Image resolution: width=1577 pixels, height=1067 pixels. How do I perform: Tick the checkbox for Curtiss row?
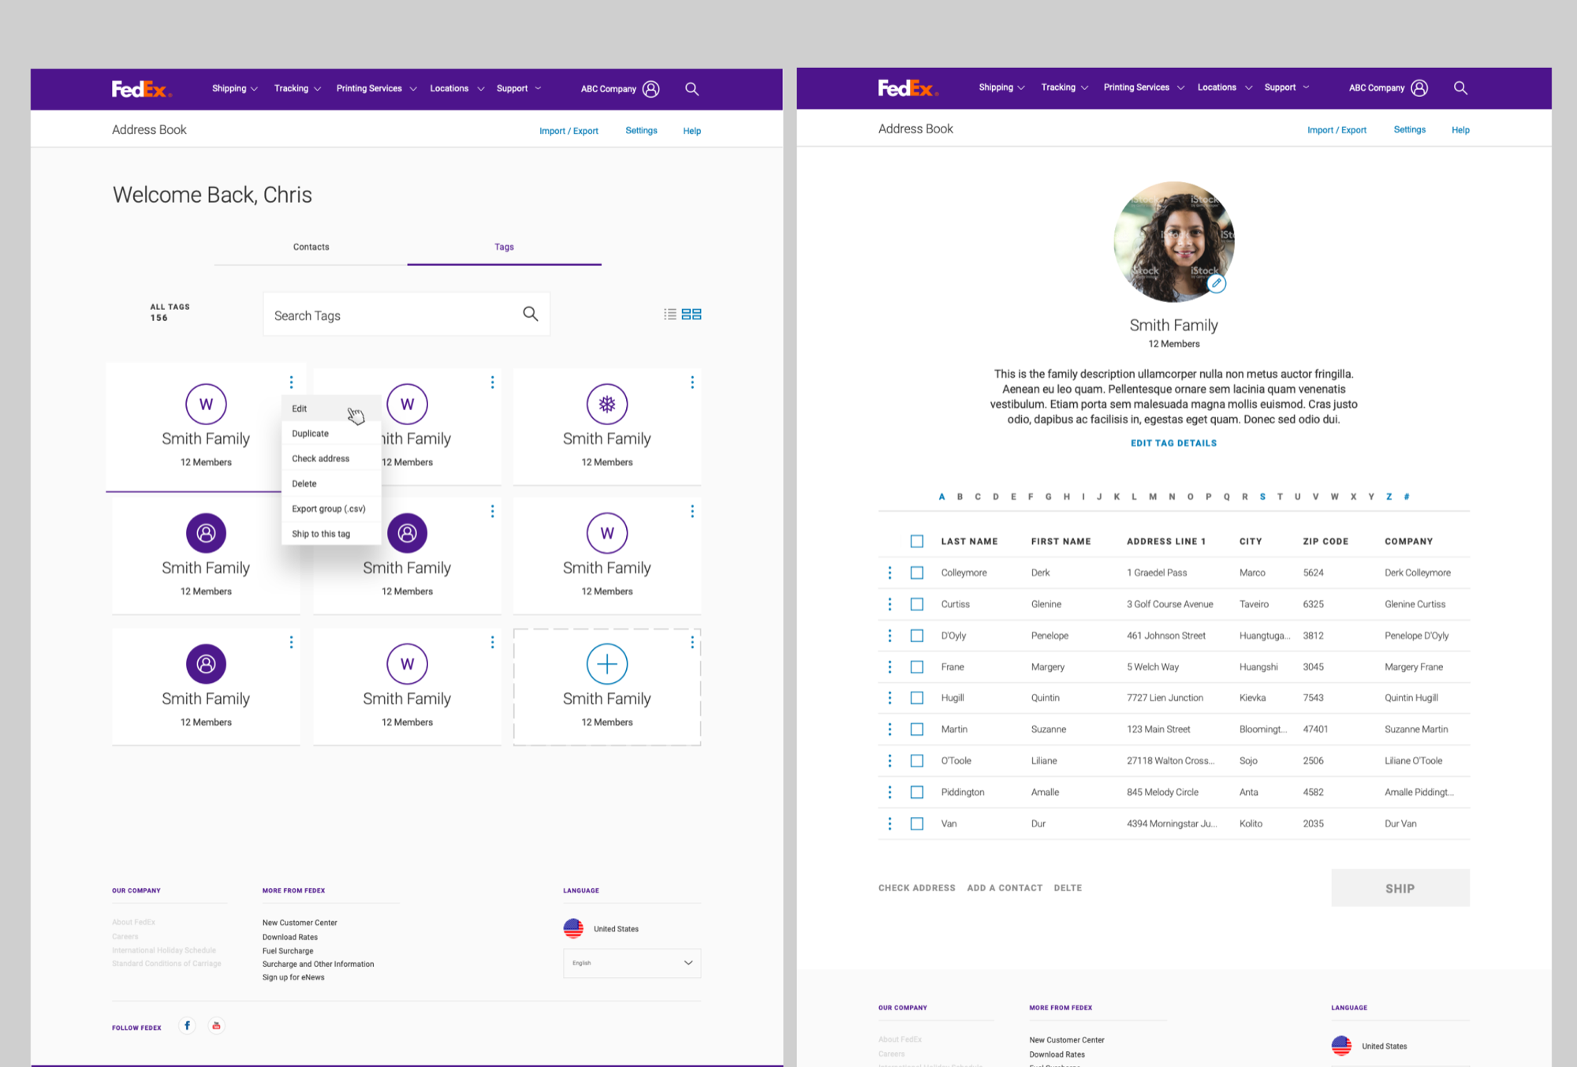coord(916,604)
